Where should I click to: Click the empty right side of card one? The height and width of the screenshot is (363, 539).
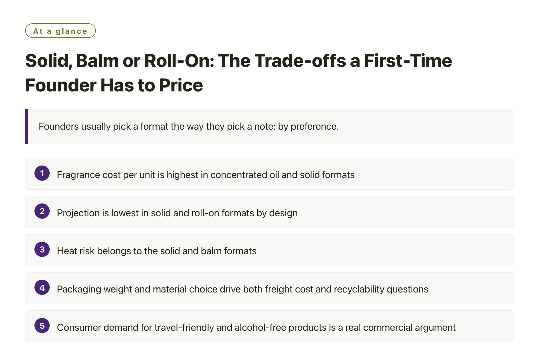(434, 174)
